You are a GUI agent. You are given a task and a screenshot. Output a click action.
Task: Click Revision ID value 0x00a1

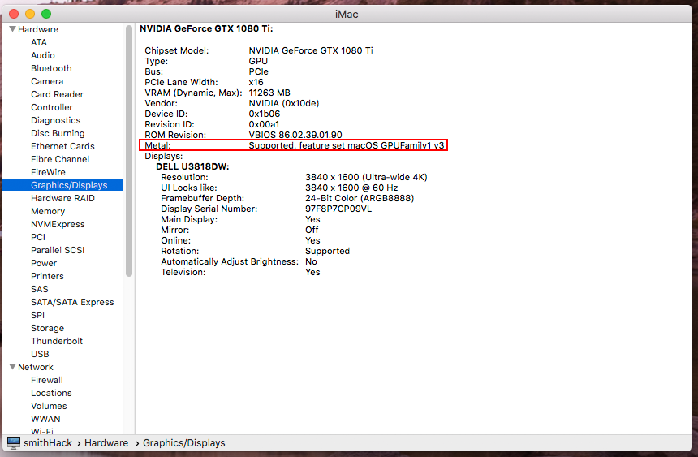[x=264, y=124]
